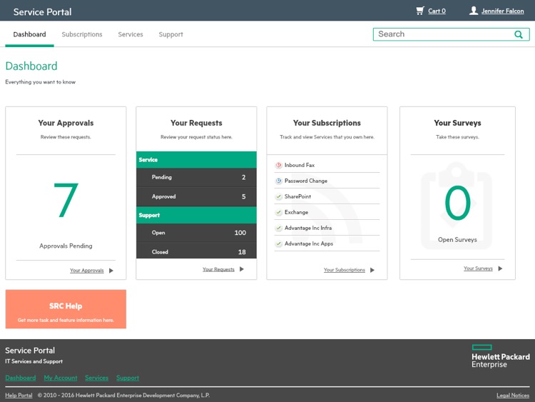Viewport: 535px width, 402px height.
Task: Open the Subscriptions tab
Action: point(82,34)
